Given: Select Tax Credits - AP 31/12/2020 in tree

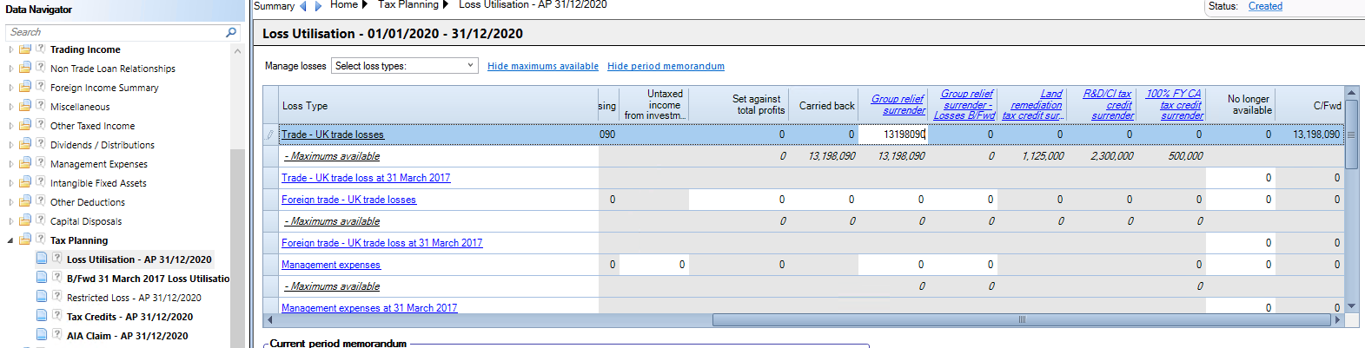Looking at the screenshot, I should (129, 317).
